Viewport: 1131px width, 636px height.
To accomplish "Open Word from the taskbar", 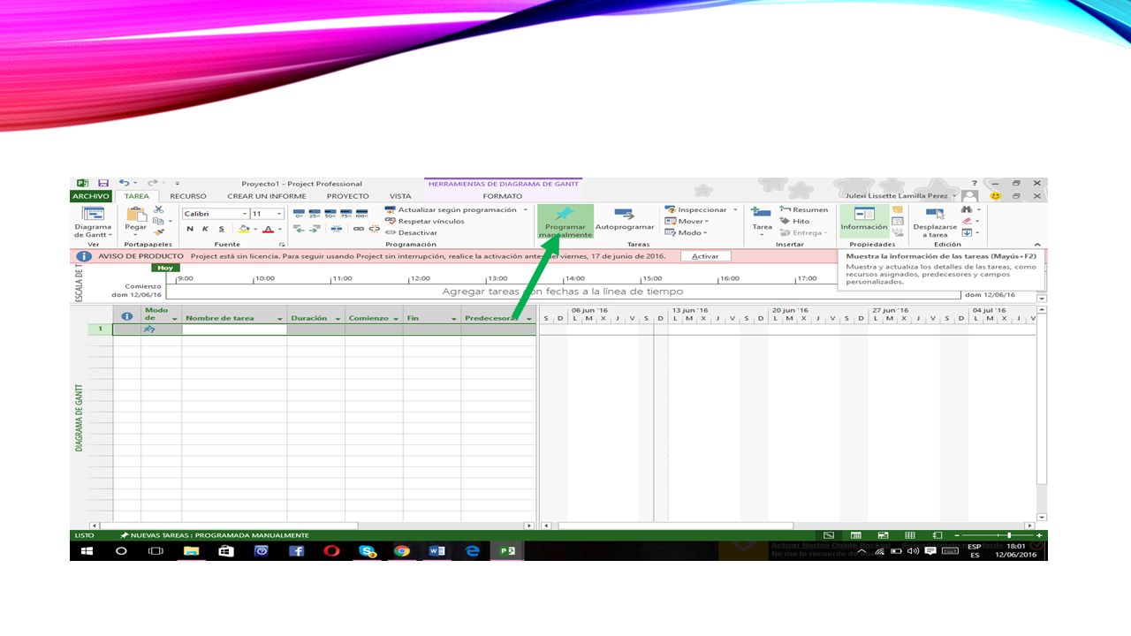I will (437, 550).
